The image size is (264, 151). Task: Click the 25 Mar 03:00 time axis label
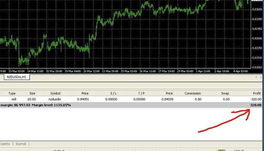129,71
